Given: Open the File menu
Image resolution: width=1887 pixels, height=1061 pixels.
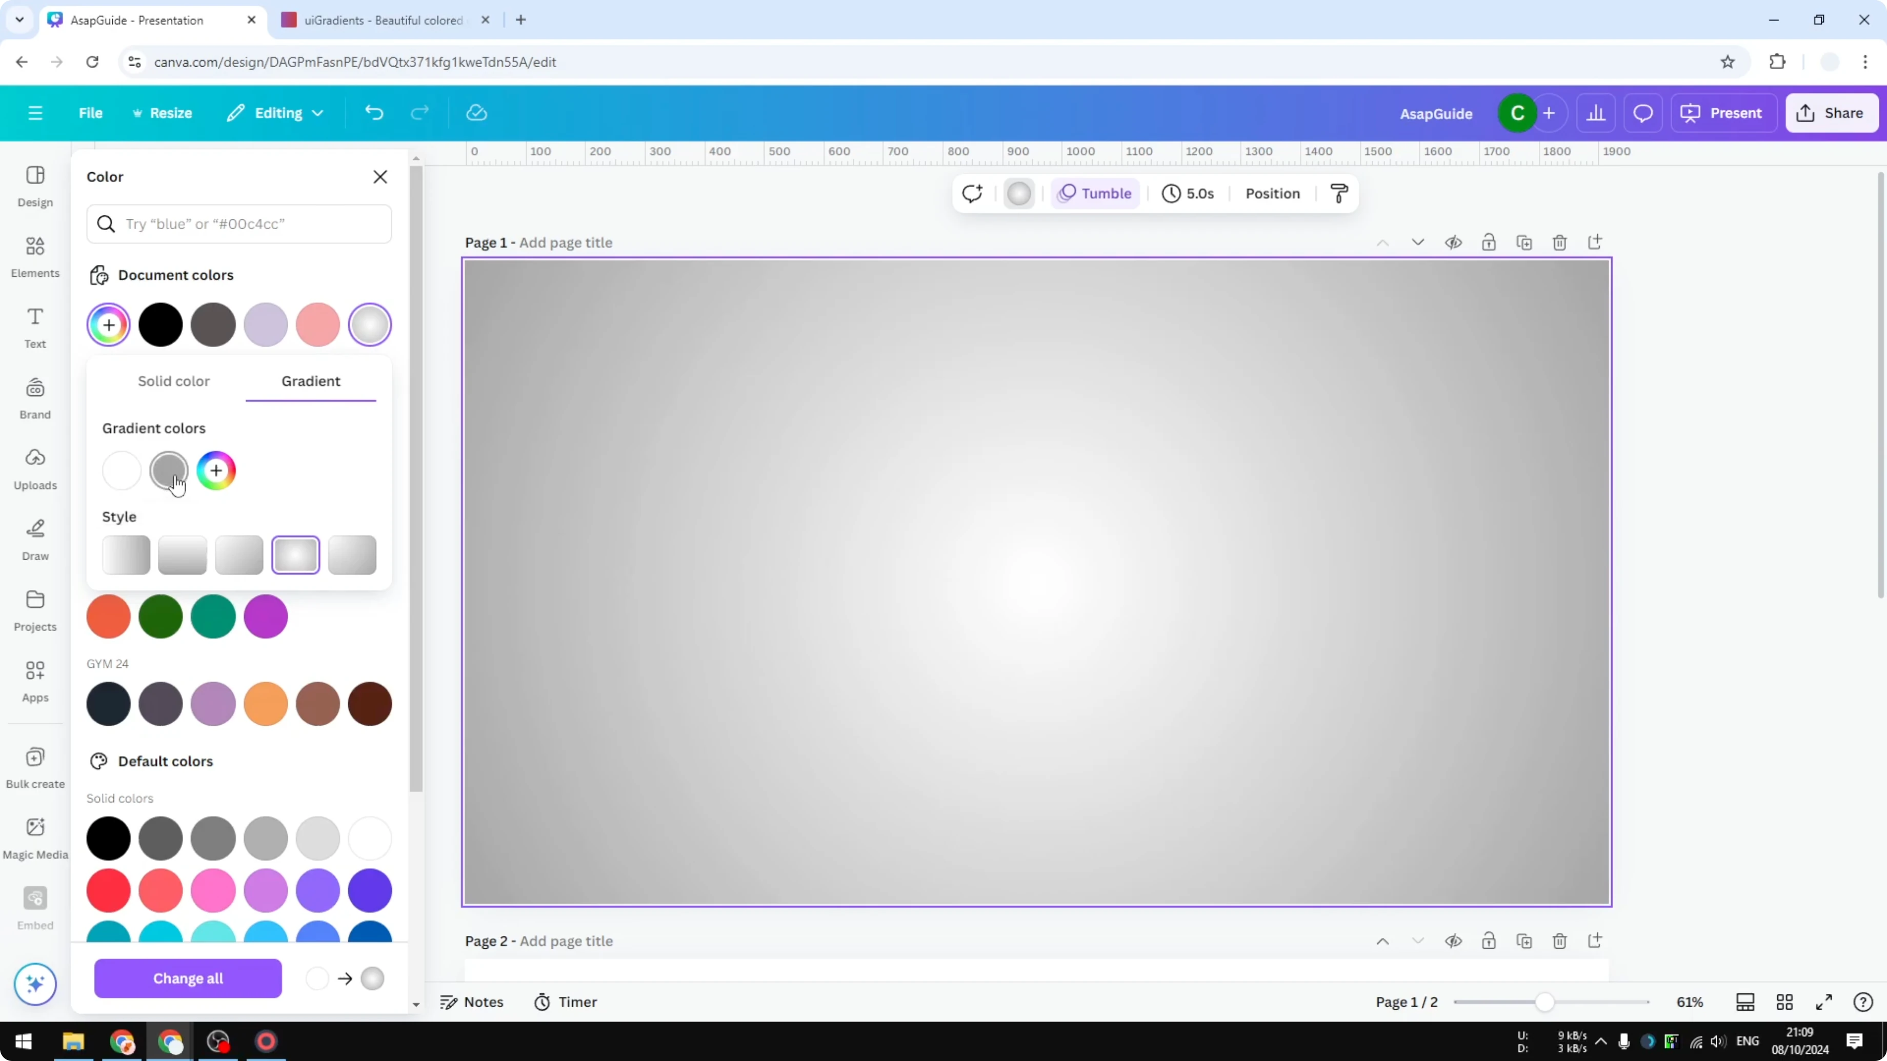Looking at the screenshot, I should coord(91,113).
